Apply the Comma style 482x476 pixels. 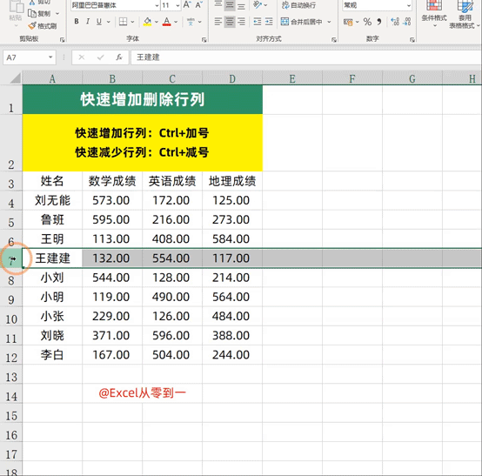pos(379,22)
